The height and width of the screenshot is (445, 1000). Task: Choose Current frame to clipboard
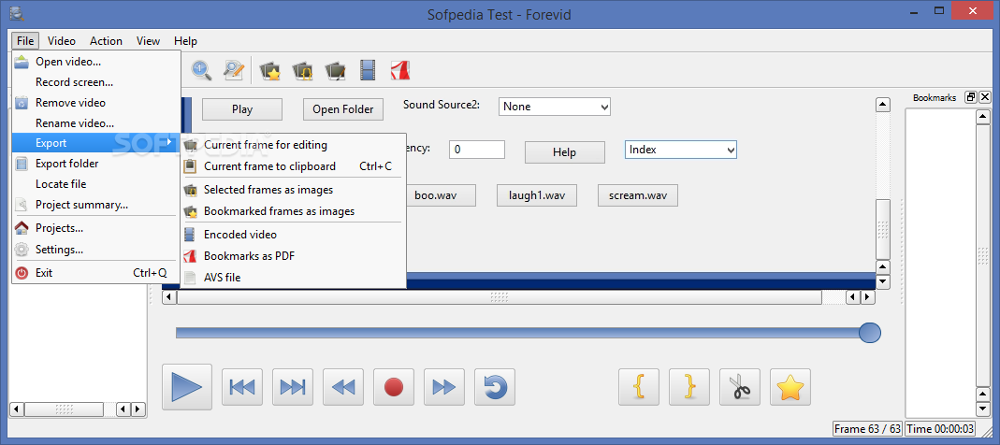click(x=293, y=166)
